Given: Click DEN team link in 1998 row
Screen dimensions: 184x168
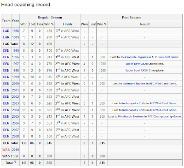Looking at the screenshot, I should point(6,71).
